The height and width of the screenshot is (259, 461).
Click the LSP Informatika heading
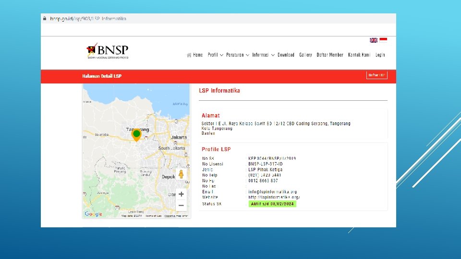click(219, 91)
